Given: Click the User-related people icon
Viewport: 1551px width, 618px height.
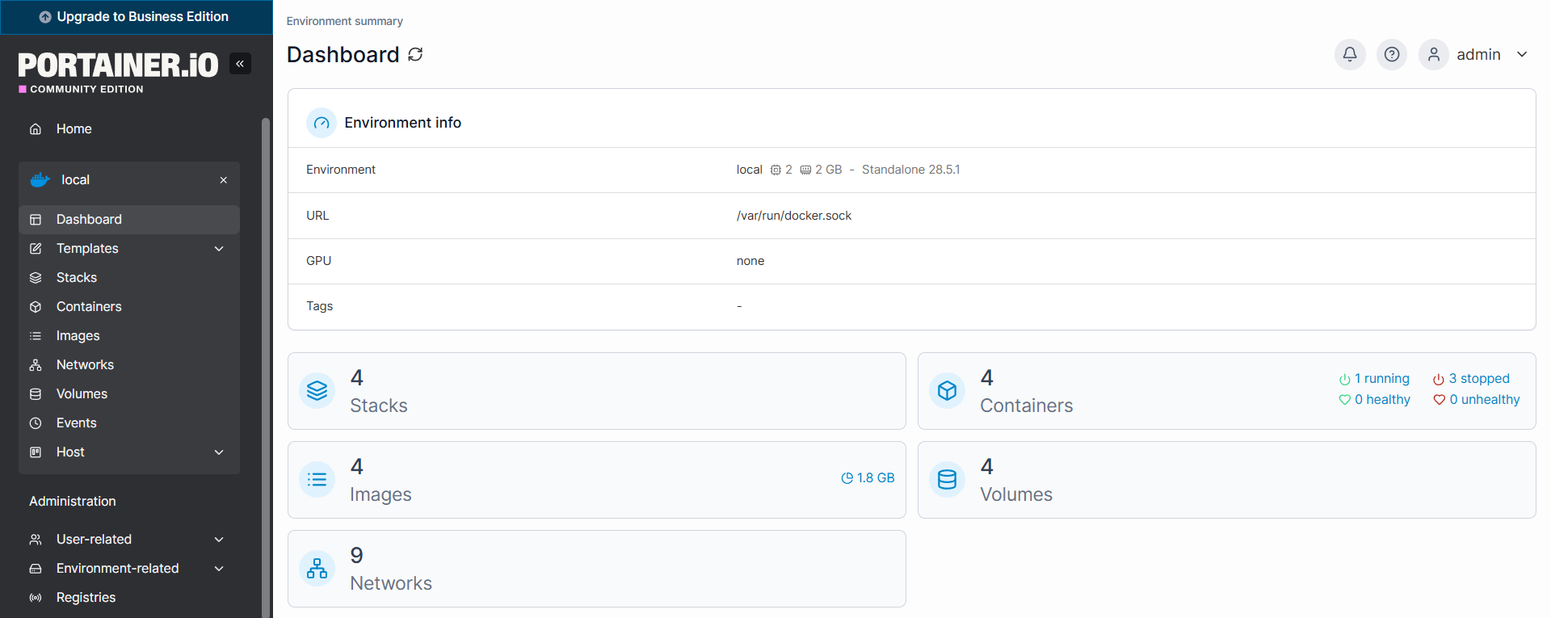Looking at the screenshot, I should pyautogui.click(x=36, y=540).
